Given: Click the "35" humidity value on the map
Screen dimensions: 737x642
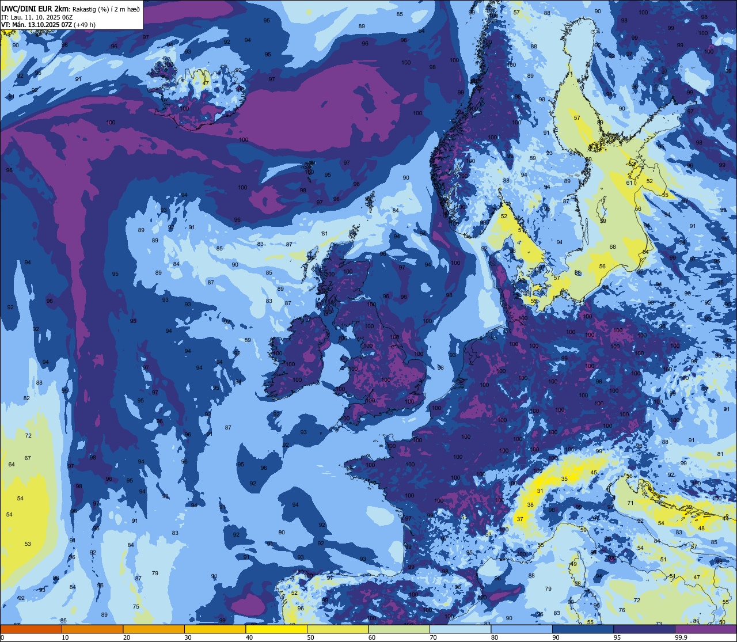Looking at the screenshot, I should pos(564,479).
